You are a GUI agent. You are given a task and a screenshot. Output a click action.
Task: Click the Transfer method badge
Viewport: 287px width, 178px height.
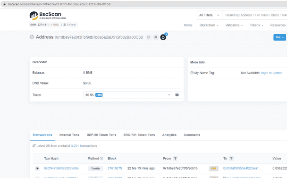coord(95,169)
